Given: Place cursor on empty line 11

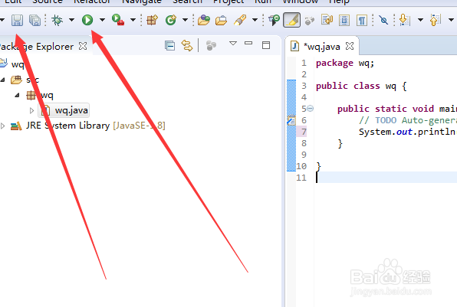Looking at the screenshot, I should tap(386, 177).
